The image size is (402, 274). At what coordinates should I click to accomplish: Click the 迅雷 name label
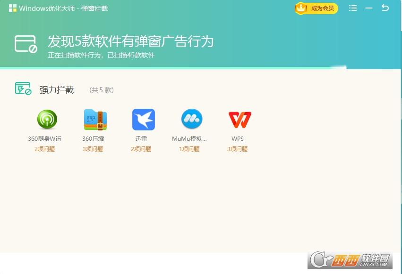[x=141, y=139]
